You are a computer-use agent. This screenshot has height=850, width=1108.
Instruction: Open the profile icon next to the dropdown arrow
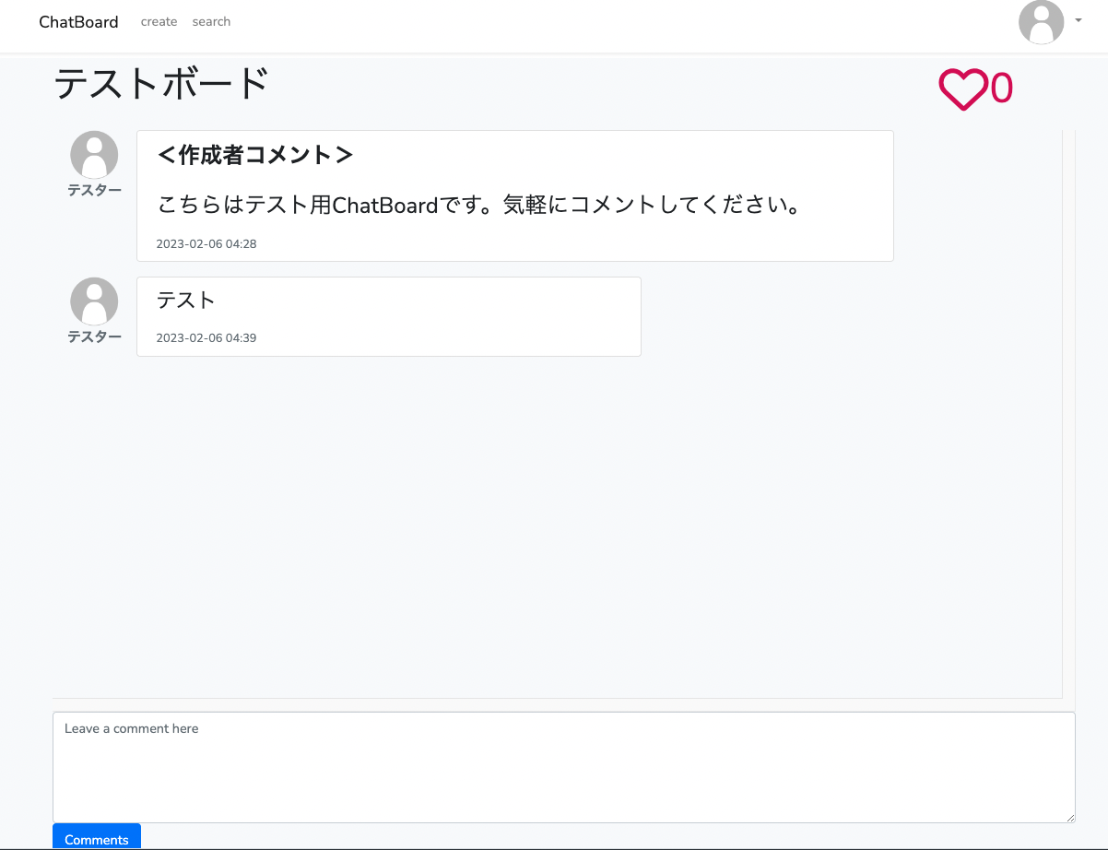1041,22
